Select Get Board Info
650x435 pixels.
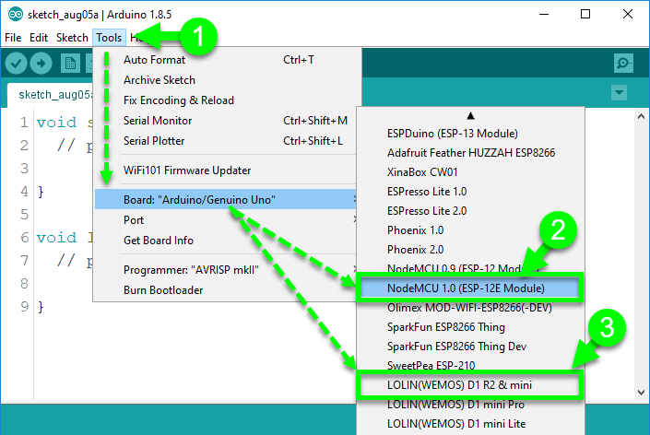click(x=226, y=241)
